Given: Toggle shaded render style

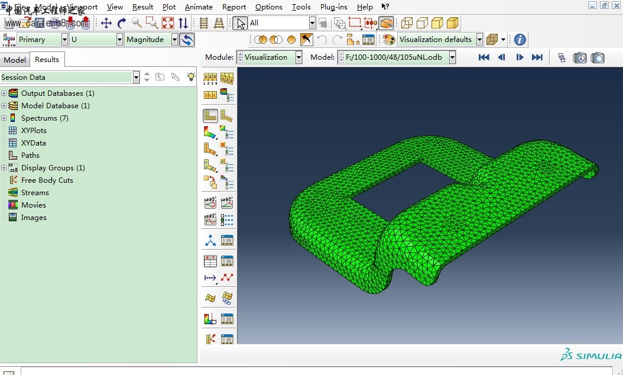Looking at the screenshot, I should coord(453,23).
